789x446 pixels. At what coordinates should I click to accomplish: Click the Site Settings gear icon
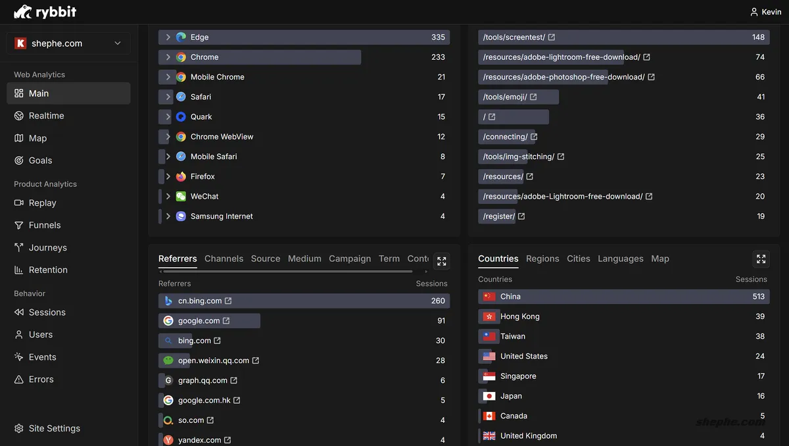(19, 428)
